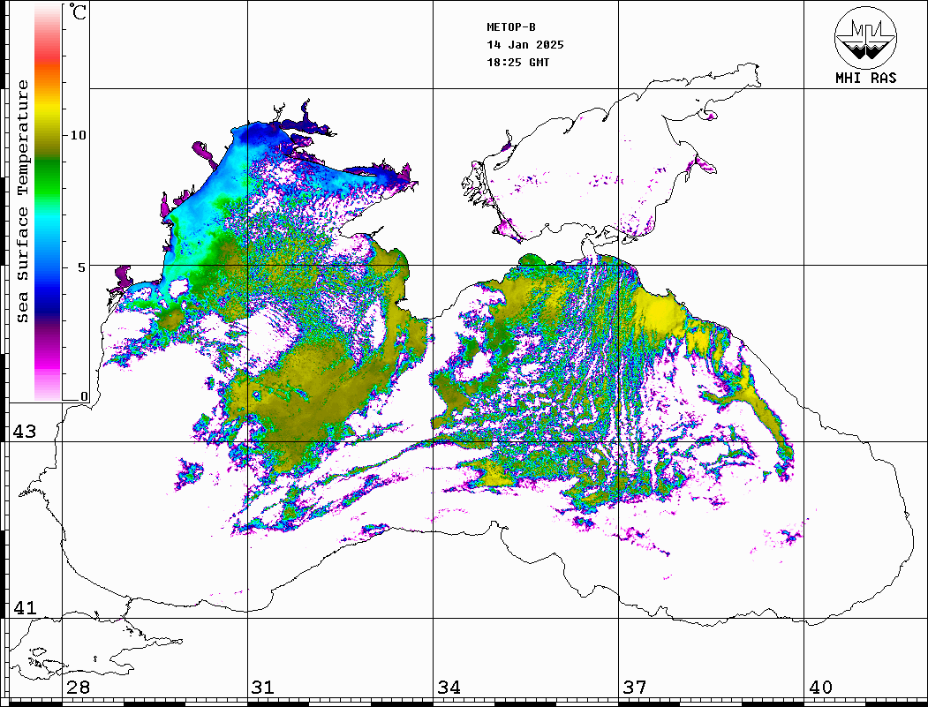This screenshot has height=707, width=928.
Task: Click the 'MHI RAS' text label
Action: pos(865,78)
